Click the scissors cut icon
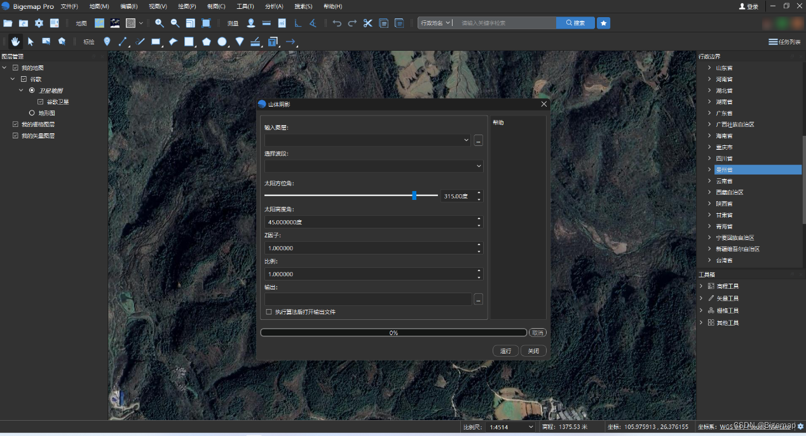 tap(367, 23)
